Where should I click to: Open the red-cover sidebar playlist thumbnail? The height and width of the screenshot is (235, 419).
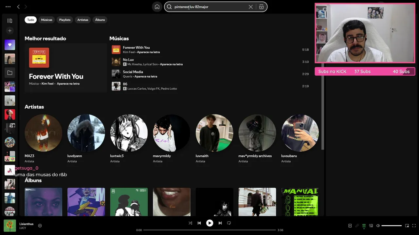pyautogui.click(x=10, y=115)
